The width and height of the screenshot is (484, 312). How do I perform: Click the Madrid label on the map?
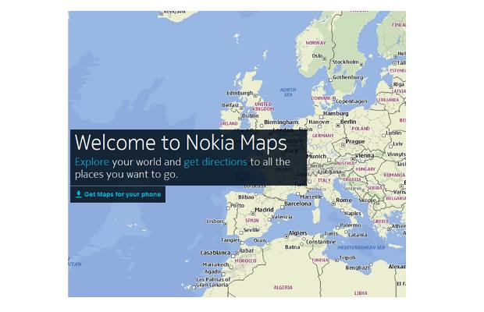click(264, 210)
